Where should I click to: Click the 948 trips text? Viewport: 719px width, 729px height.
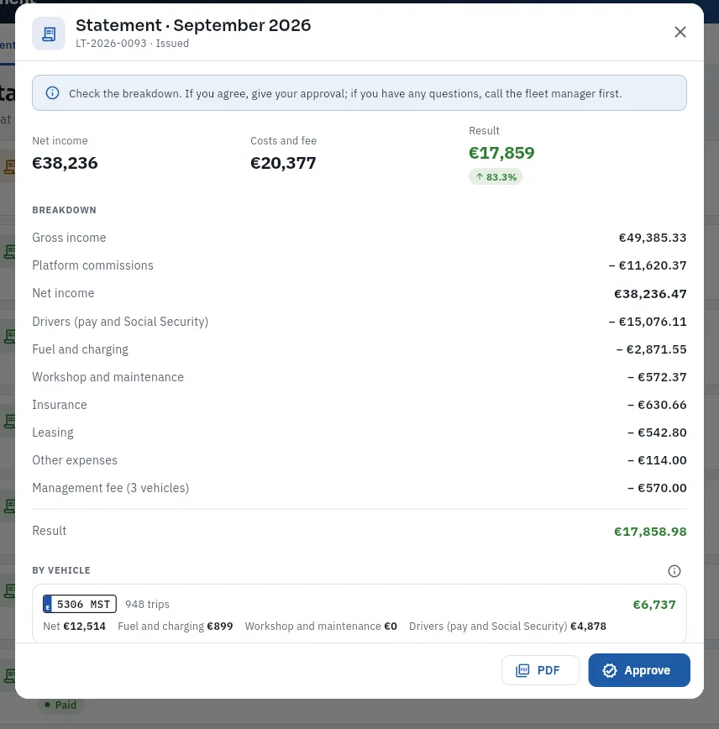(x=147, y=604)
